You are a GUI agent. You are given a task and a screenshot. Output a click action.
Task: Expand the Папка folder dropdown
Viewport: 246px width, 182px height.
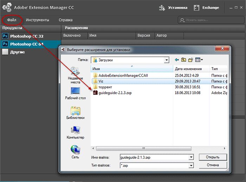[167, 60]
